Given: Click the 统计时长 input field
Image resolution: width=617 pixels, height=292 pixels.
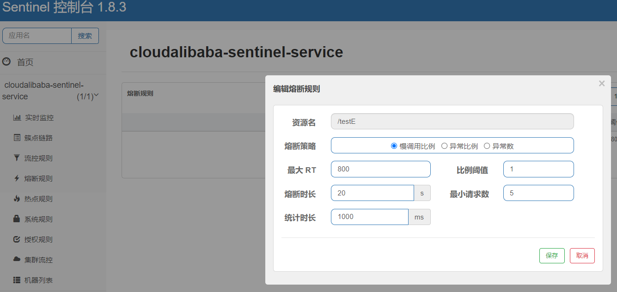Looking at the screenshot, I should click(x=370, y=217).
